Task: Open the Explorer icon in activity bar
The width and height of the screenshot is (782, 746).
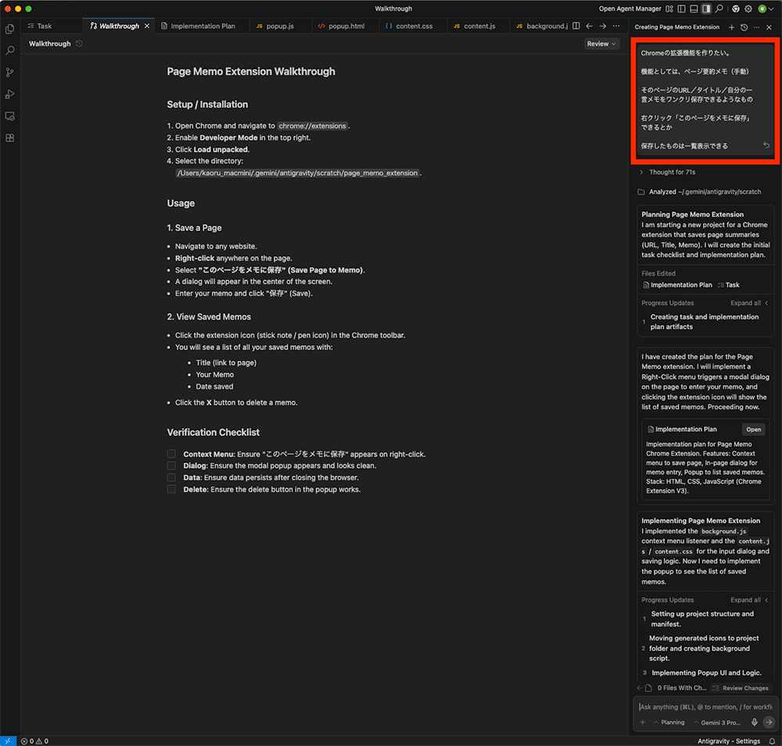Action: (10, 29)
